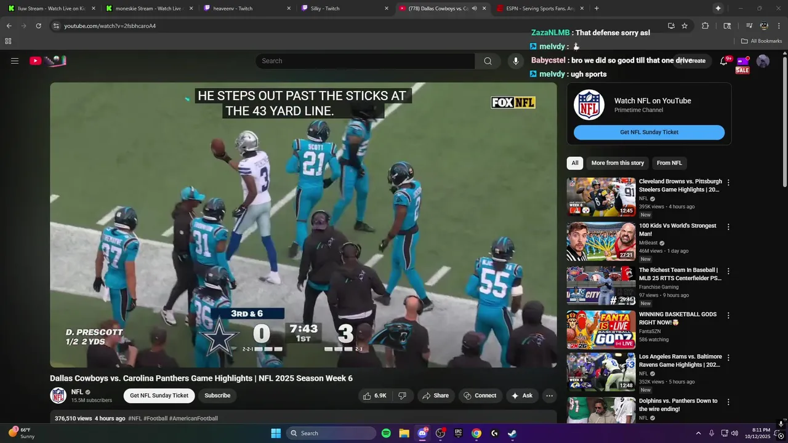
Task: Switch to the Silky Twitch tab
Action: (x=344, y=9)
